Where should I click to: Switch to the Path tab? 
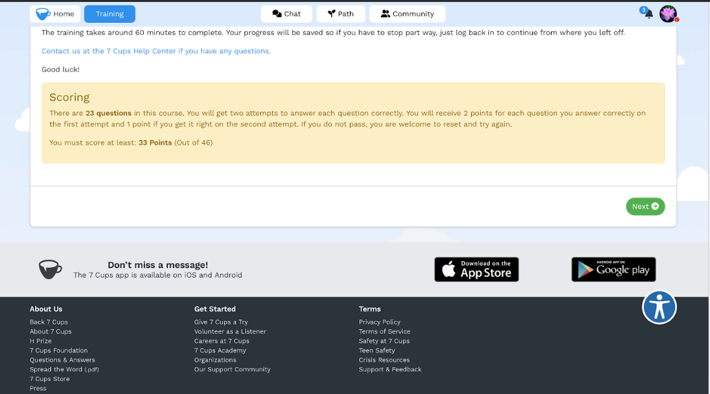pos(340,14)
